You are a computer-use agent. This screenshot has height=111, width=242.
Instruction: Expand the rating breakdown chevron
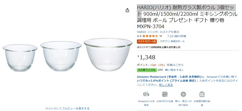pos(161,36)
